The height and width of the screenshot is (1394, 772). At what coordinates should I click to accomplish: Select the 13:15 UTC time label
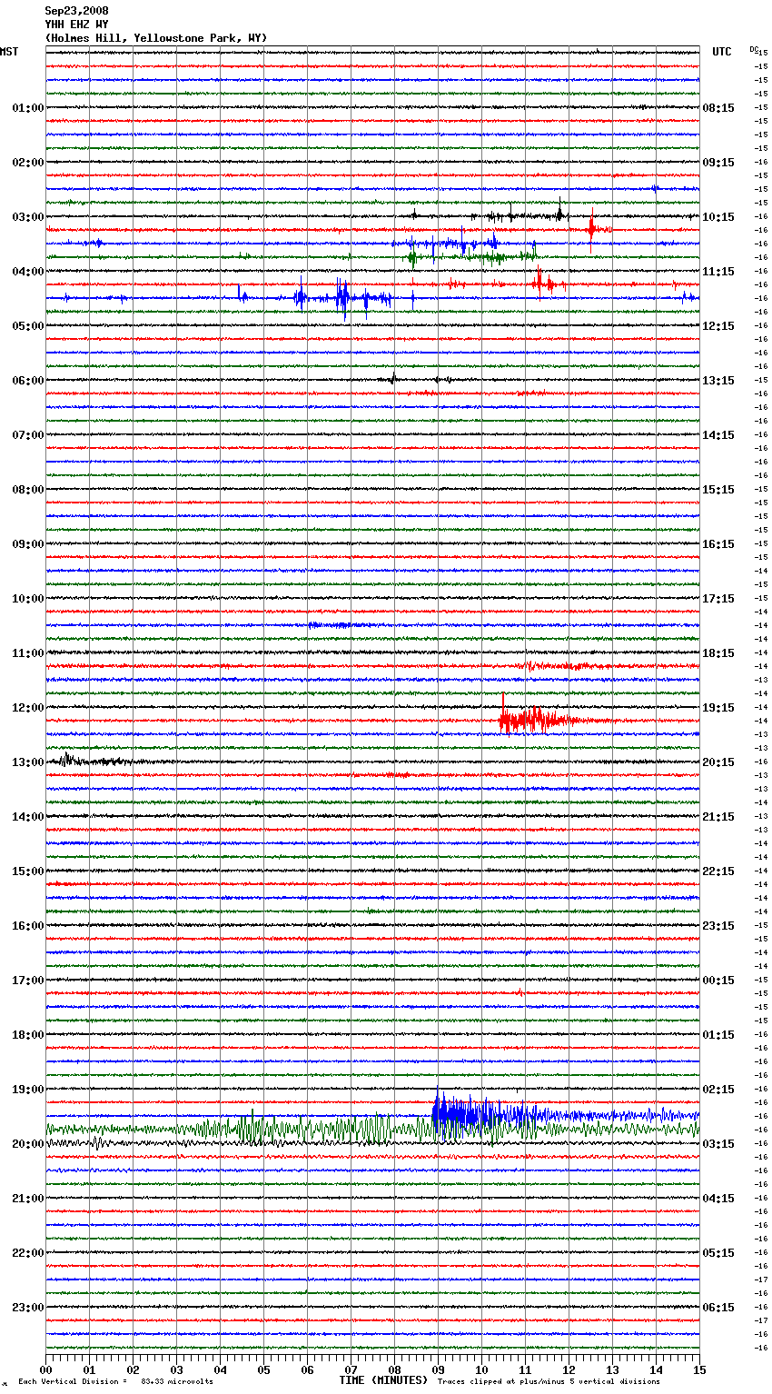coord(718,381)
